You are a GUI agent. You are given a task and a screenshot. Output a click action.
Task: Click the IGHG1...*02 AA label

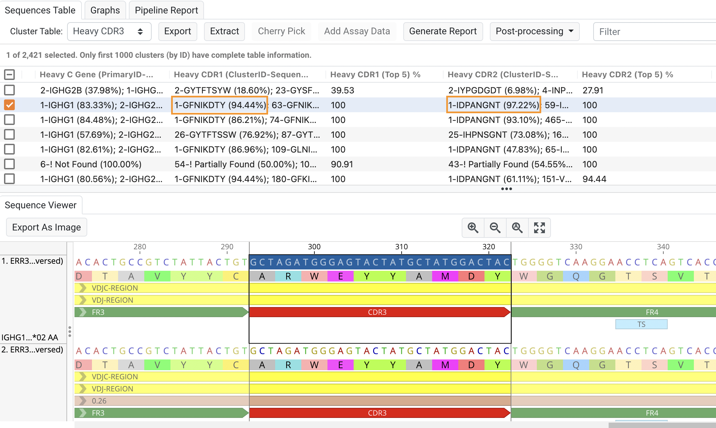pyautogui.click(x=30, y=337)
